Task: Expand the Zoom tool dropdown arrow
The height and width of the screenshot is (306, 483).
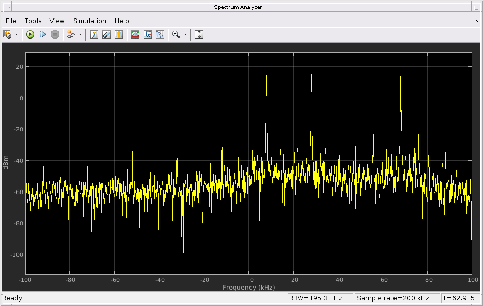Action: [185, 35]
